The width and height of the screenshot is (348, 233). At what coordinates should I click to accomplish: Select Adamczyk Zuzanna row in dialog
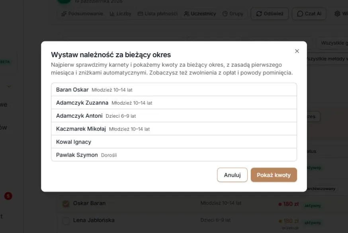point(174,103)
